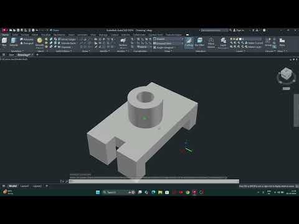The height and width of the screenshot is (224, 299).
Task: Click the Share button in title bar
Action: [54, 30]
